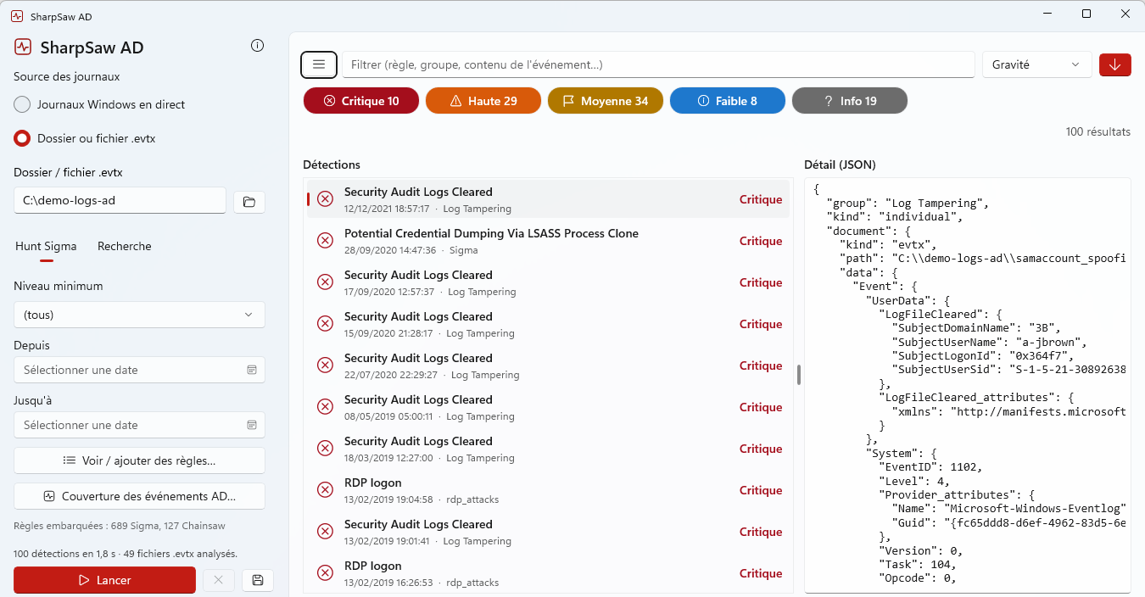The height and width of the screenshot is (597, 1145).
Task: Toggle the hamburger menu button near filter
Action: 319,64
